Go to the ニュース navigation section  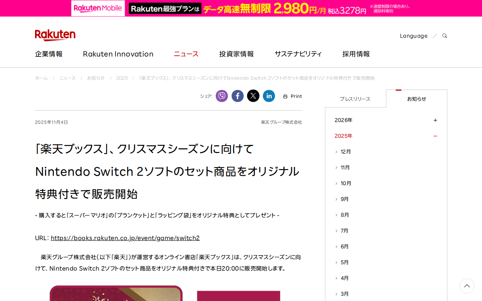(186, 54)
